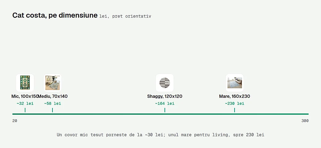This screenshot has width=321, height=148.
Task: Click the "Cat costa, pe dimensiune" heading
Action: point(55,15)
